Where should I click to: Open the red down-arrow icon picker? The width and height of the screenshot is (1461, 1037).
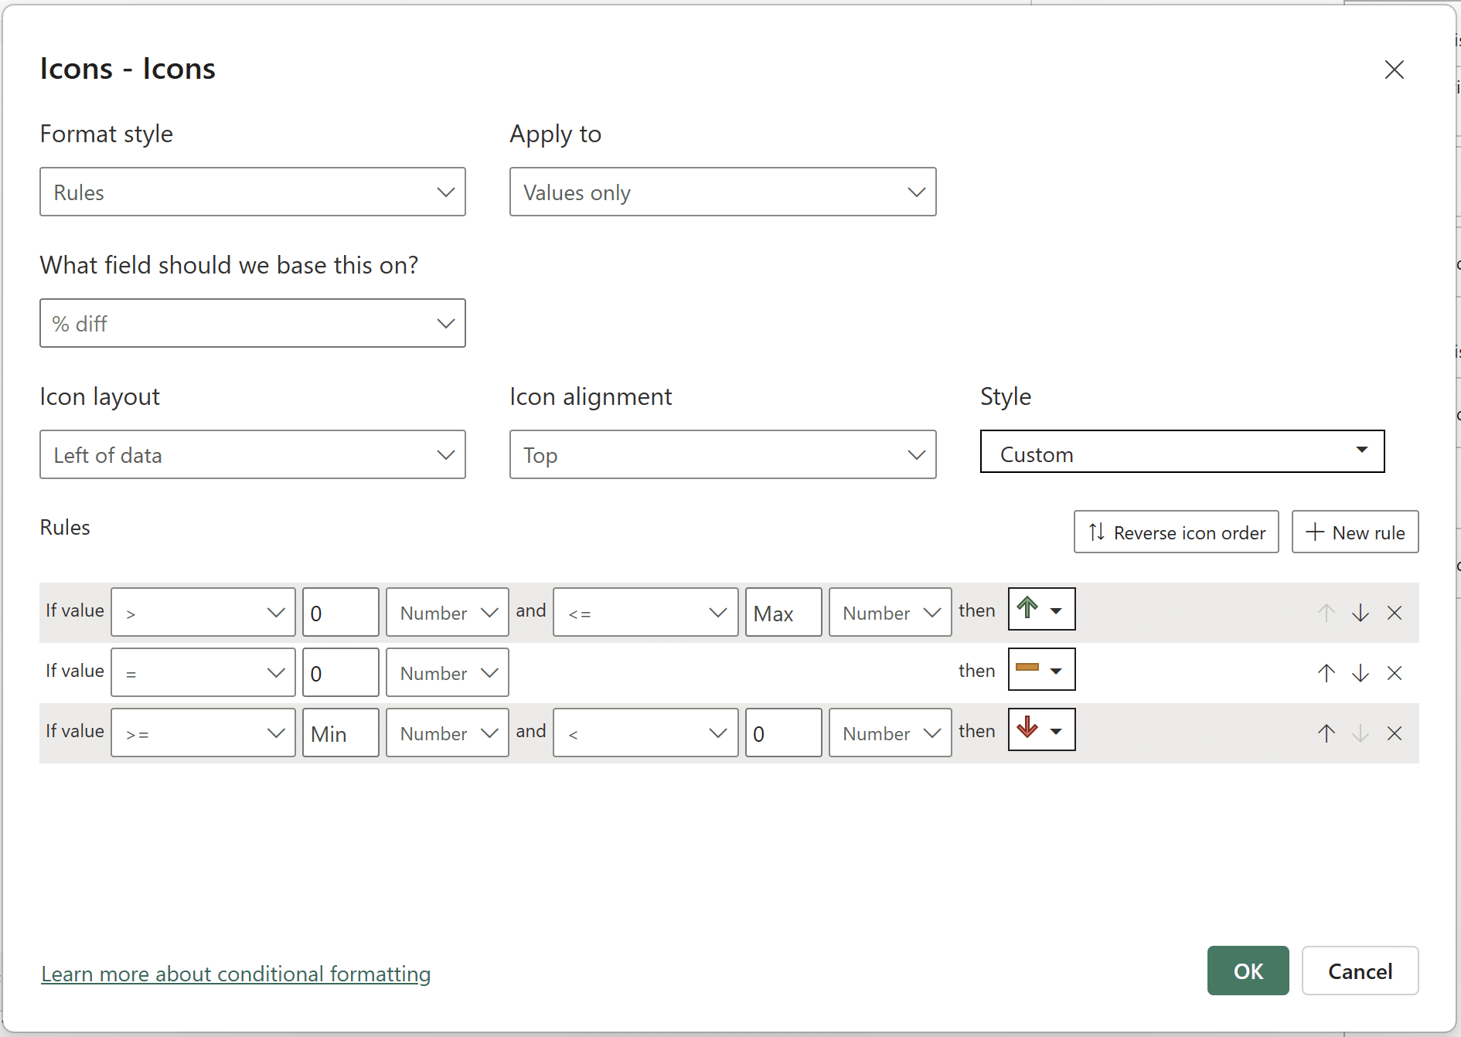click(1041, 730)
